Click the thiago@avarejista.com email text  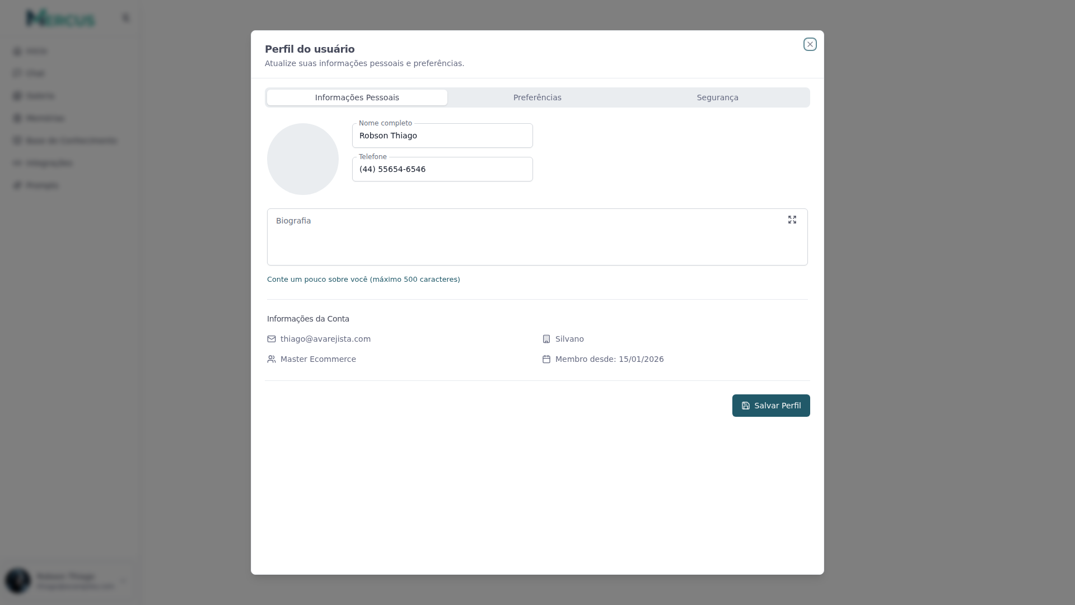pyautogui.click(x=325, y=339)
